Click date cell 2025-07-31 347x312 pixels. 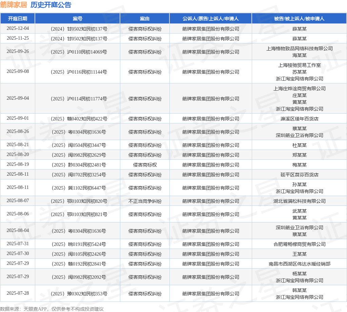[x=18, y=243]
